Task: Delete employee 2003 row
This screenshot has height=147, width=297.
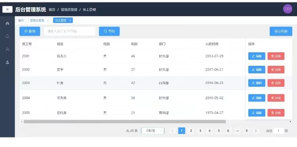Action: coord(276,83)
